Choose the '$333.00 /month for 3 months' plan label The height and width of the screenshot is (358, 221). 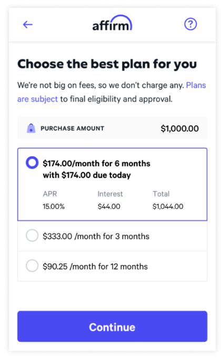point(96,237)
